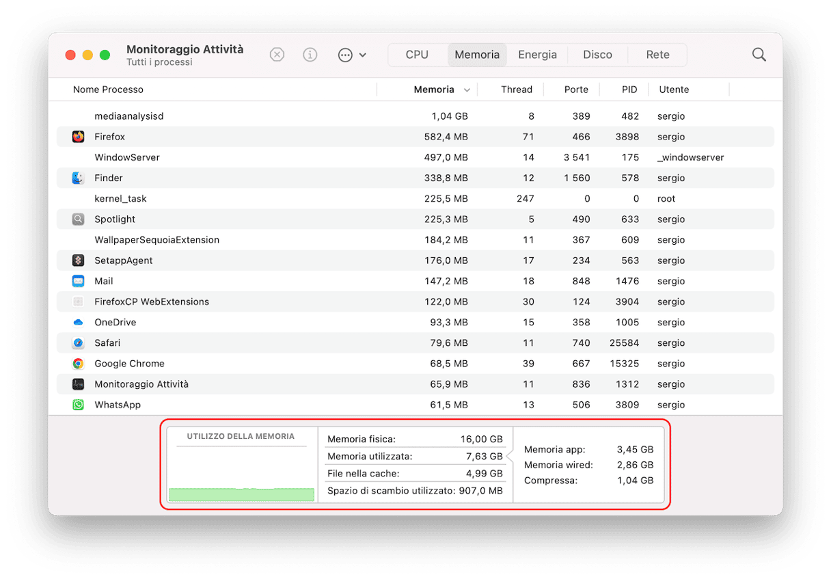The width and height of the screenshot is (831, 579).
Task: Click the Firefox memory value 582,4 MB
Action: tap(446, 137)
